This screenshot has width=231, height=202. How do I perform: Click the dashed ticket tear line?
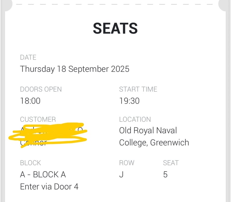pyautogui.click(x=114, y=4)
